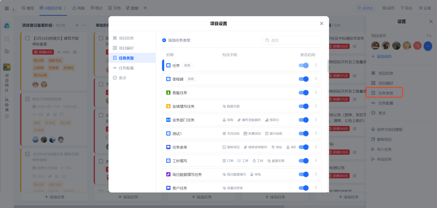Open the 统计 tab
This screenshot has height=208, width=437.
coord(96,8)
